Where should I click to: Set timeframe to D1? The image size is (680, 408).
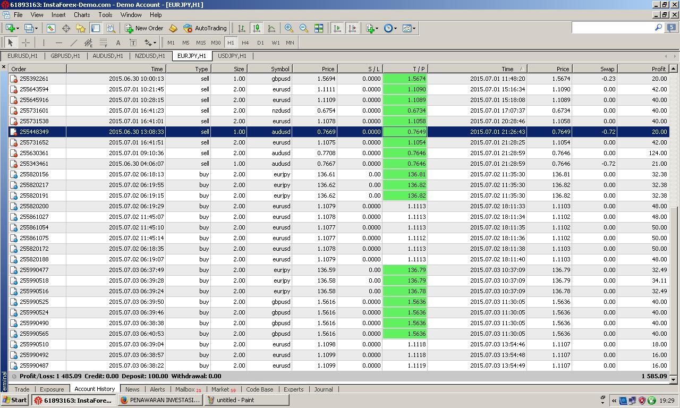point(260,42)
